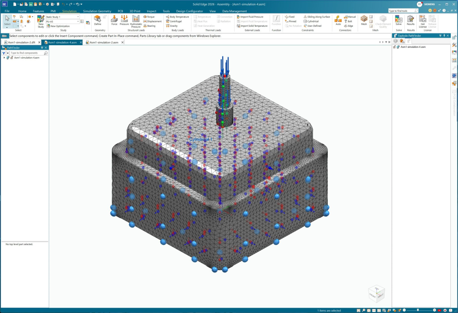Image resolution: width=458 pixels, height=313 pixels.
Task: Open the Simulation Geometry tab
Action: 97,11
